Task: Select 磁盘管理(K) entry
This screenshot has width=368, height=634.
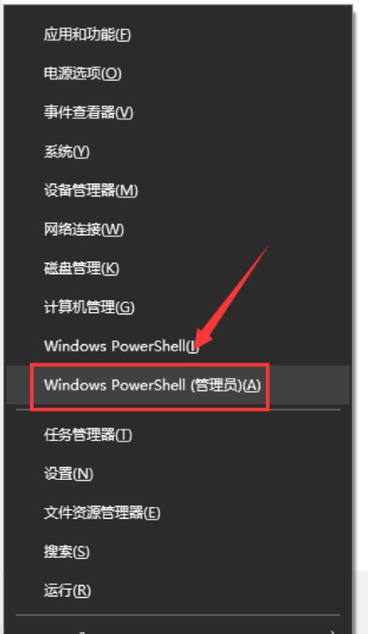Action: (x=178, y=268)
